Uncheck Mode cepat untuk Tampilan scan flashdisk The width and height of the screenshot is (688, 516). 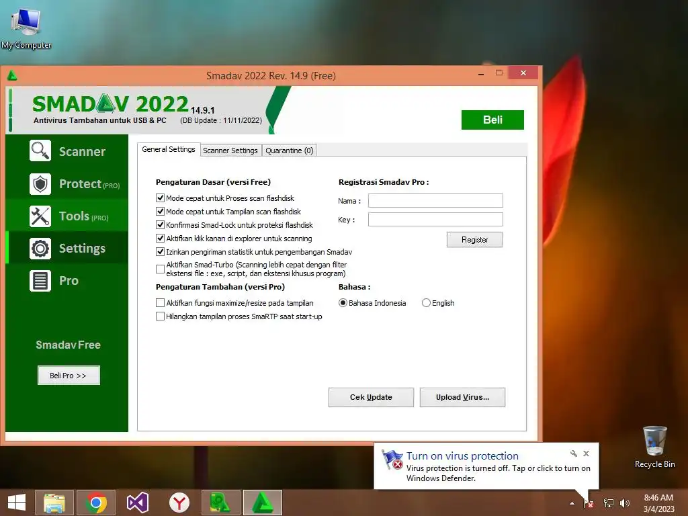pos(160,212)
